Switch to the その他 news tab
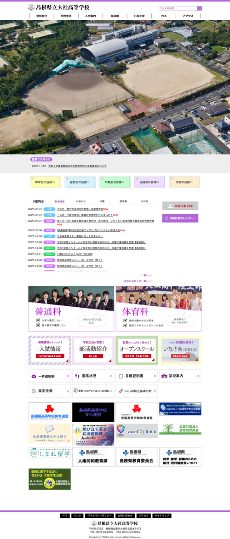 pyautogui.click(x=144, y=201)
